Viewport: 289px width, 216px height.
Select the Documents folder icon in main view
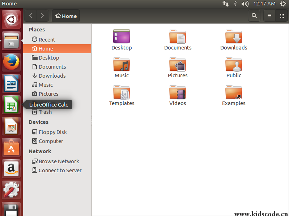click(x=178, y=36)
